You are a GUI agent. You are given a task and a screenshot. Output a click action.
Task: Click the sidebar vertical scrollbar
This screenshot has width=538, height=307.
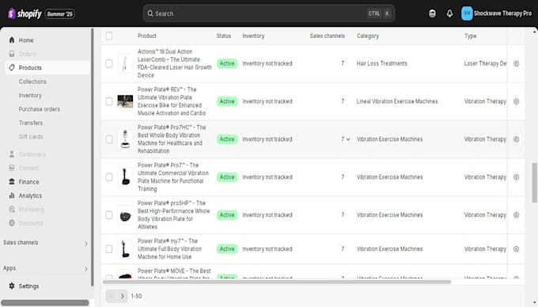click(92, 157)
